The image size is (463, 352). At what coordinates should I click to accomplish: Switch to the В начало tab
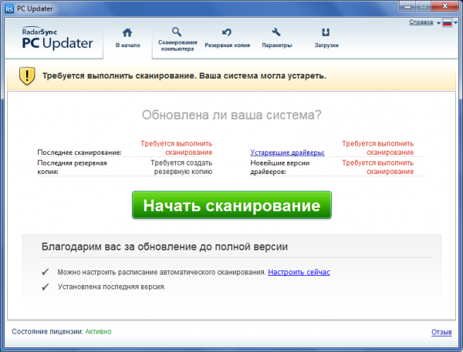click(127, 39)
